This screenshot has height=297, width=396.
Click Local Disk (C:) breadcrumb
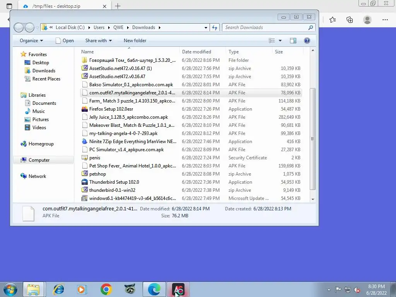[x=70, y=27]
